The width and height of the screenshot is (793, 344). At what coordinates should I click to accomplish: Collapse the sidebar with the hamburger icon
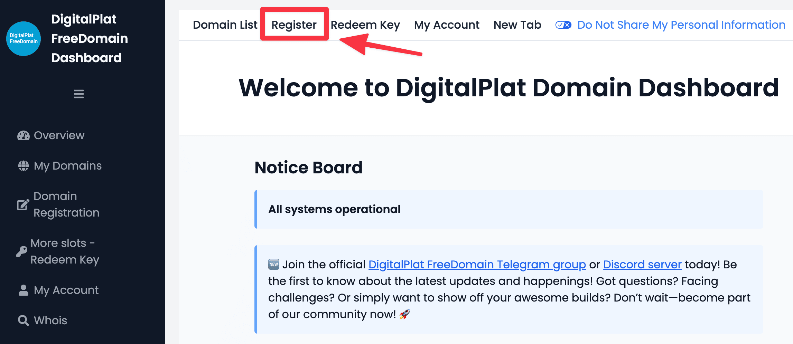click(x=78, y=94)
